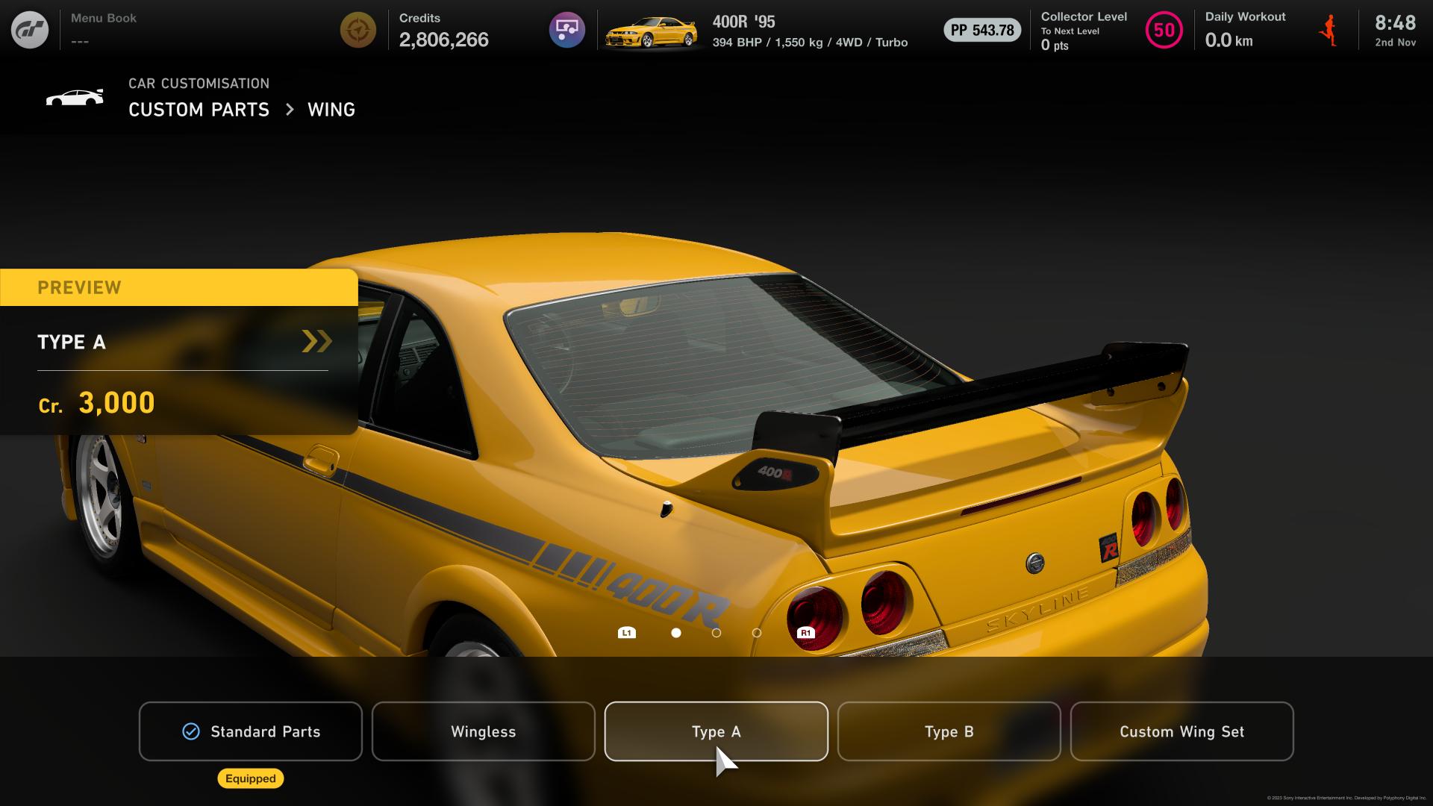Click the CAR CUSTOMISATION heading
The height and width of the screenshot is (806, 1433).
tap(199, 84)
